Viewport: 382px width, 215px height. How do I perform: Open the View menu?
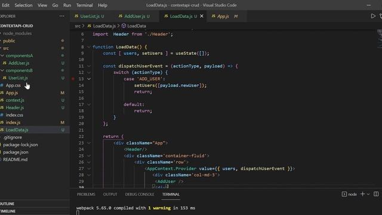point(42,5)
